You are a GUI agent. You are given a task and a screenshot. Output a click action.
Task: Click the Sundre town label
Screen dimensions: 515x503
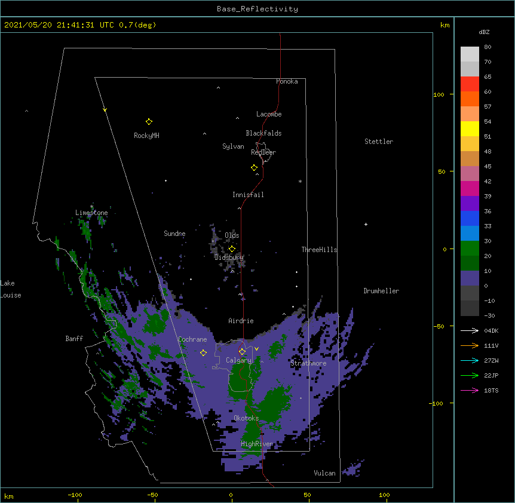pos(174,234)
